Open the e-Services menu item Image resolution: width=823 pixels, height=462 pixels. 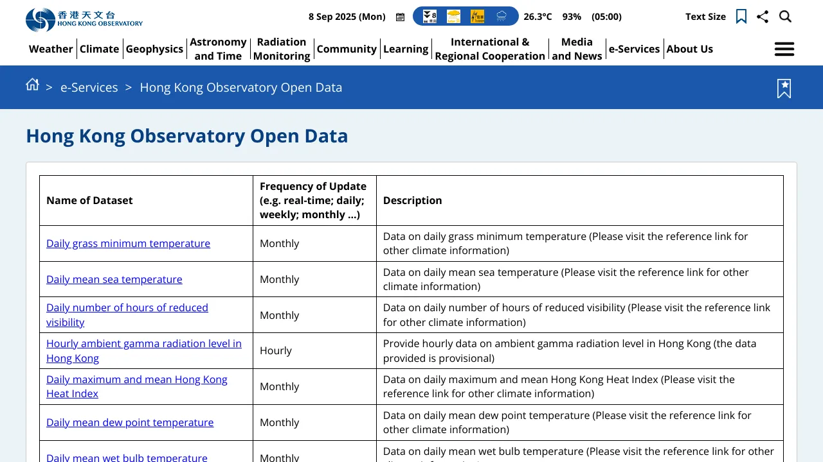click(635, 49)
